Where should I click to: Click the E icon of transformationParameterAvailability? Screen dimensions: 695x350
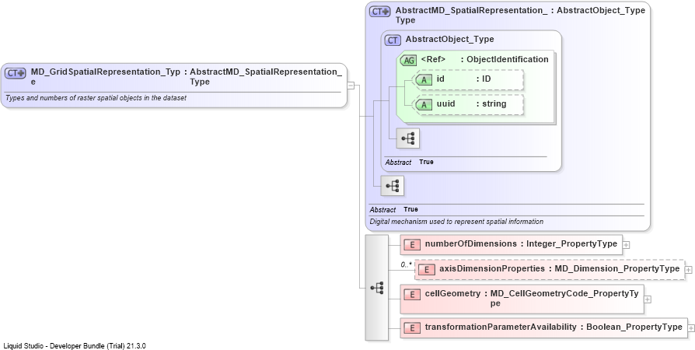coord(412,327)
